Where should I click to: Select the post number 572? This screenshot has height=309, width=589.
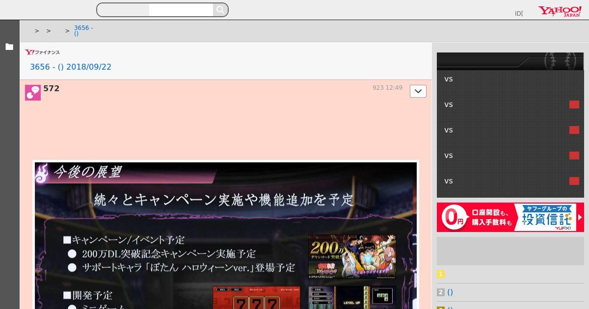point(51,88)
